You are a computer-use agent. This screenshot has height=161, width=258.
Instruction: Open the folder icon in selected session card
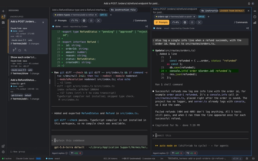click(20, 50)
